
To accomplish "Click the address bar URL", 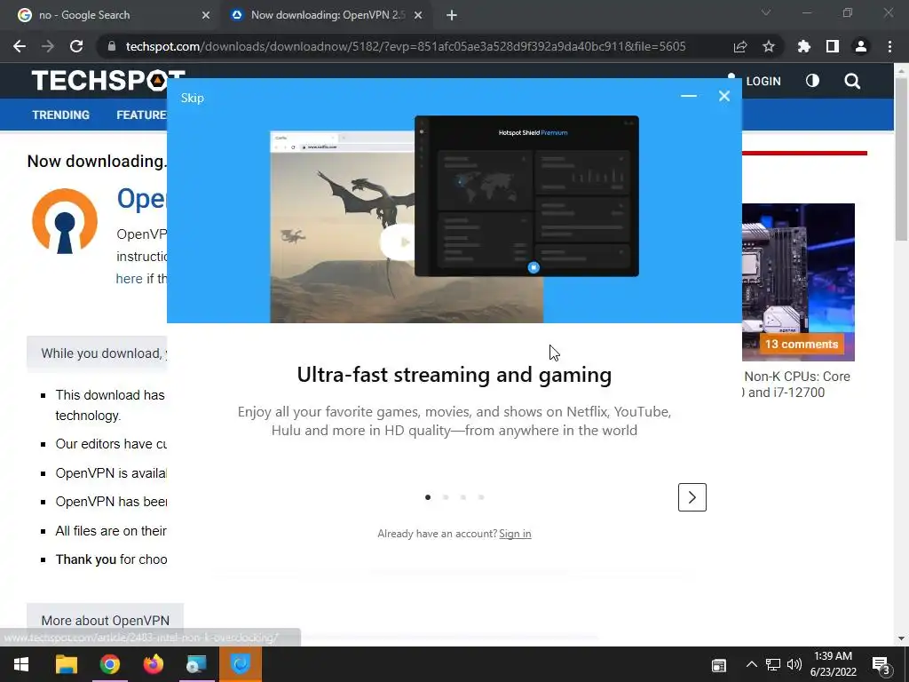I will tap(406, 46).
